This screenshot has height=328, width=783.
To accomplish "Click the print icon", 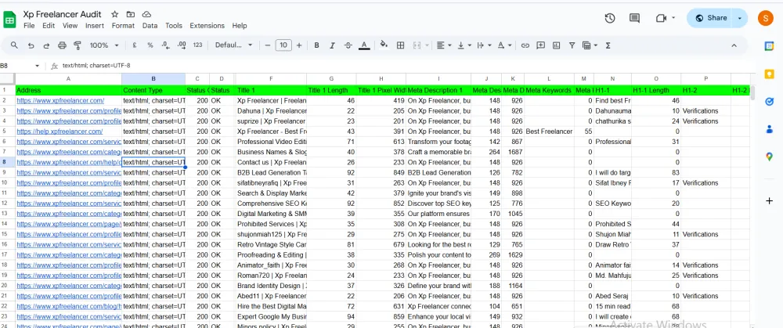I will (62, 45).
